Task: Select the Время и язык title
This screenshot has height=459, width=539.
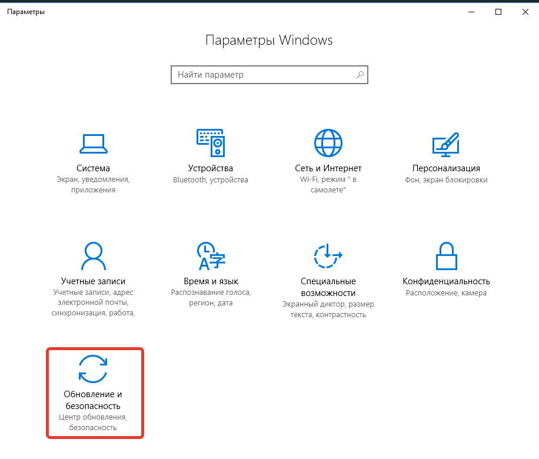Action: click(x=211, y=281)
